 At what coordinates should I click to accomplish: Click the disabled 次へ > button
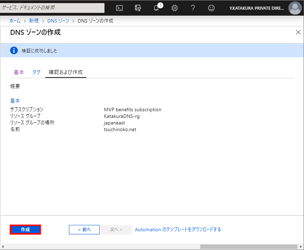116,230
